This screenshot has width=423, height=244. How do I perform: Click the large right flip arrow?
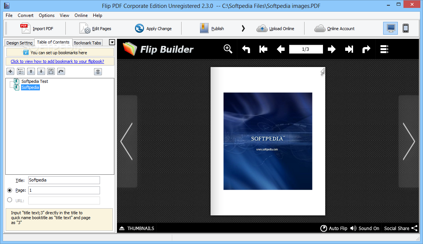(x=409, y=141)
